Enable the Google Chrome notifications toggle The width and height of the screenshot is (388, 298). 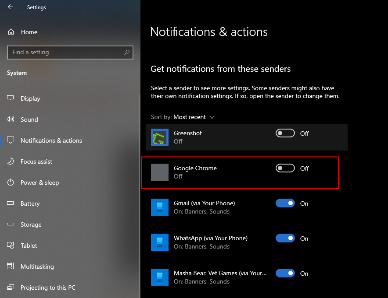click(x=285, y=168)
